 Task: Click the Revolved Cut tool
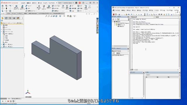point(49,7)
